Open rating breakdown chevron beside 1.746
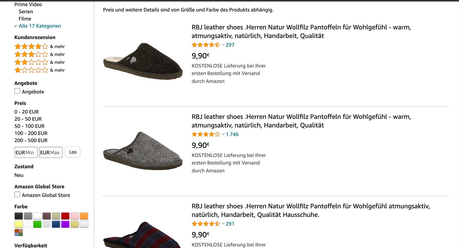Viewport: 459px width, 248px height. point(223,134)
